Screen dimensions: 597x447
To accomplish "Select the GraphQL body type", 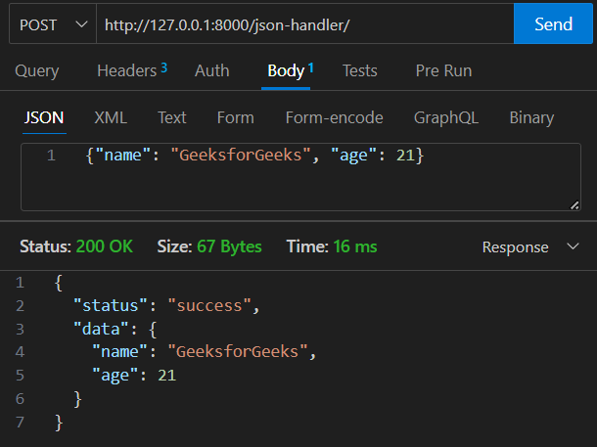I will pyautogui.click(x=445, y=117).
